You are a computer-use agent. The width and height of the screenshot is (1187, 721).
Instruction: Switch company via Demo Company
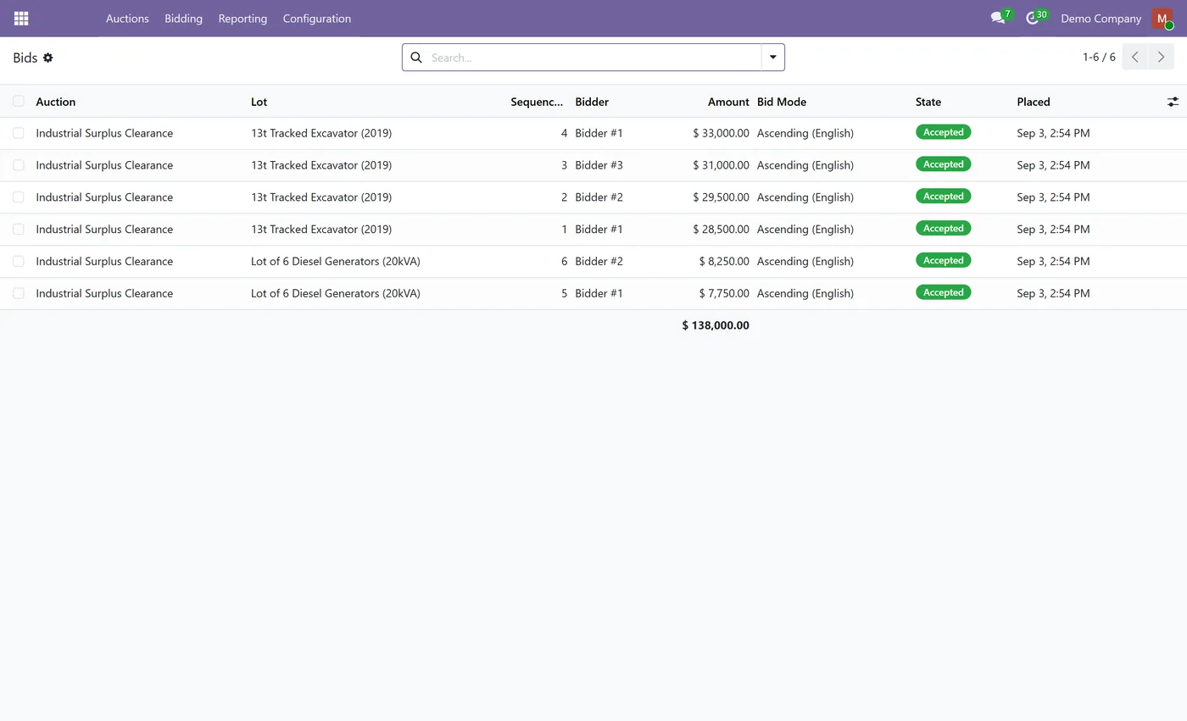pyautogui.click(x=1101, y=18)
